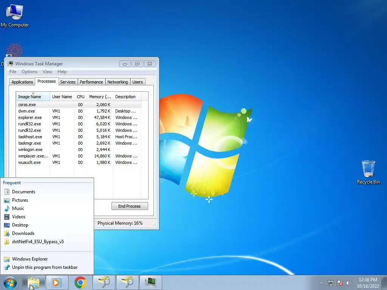The image size is (387, 290).
Task: Open Pictures from jump list
Action: (x=47, y=200)
